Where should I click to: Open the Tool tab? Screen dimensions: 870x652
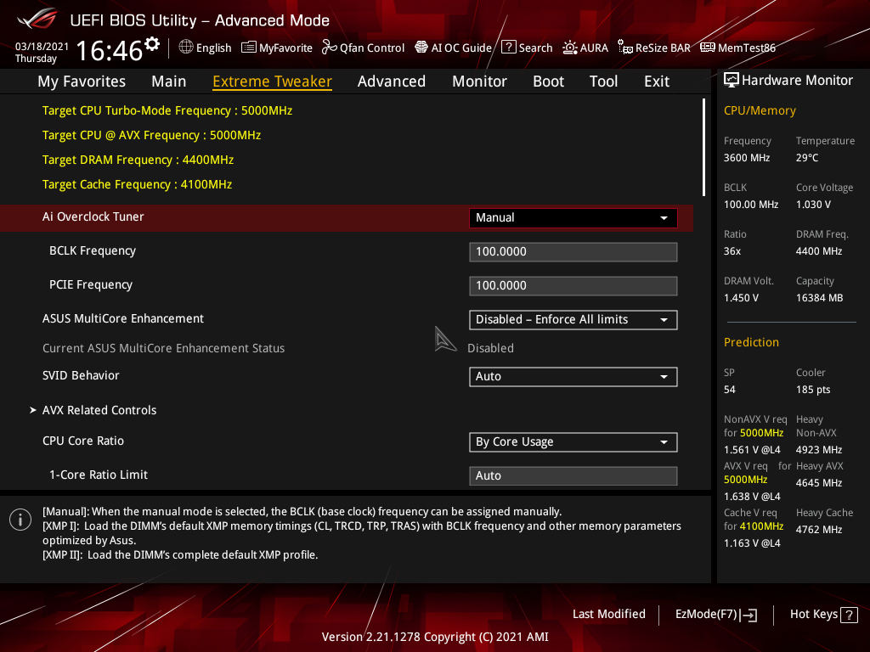click(x=603, y=81)
